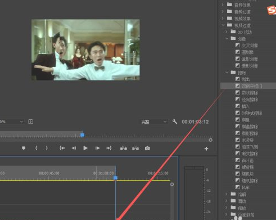Click the program monitor scrubber playhead
Screen dimensions: 276x220
pos(82,135)
